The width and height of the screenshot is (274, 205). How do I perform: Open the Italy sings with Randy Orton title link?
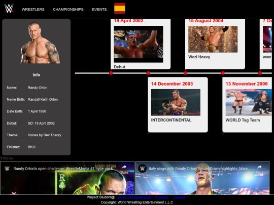199,169
